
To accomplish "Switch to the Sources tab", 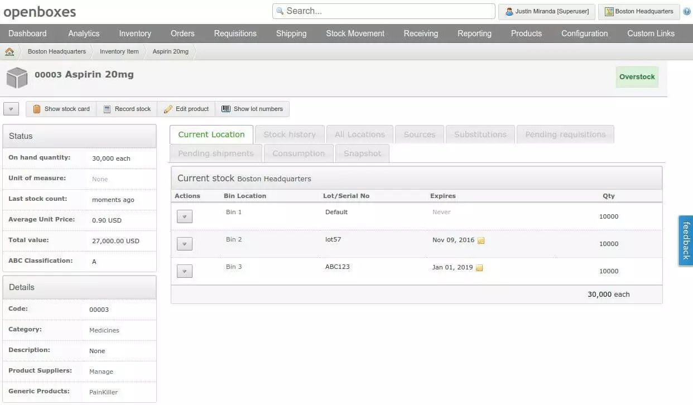I will click(420, 134).
